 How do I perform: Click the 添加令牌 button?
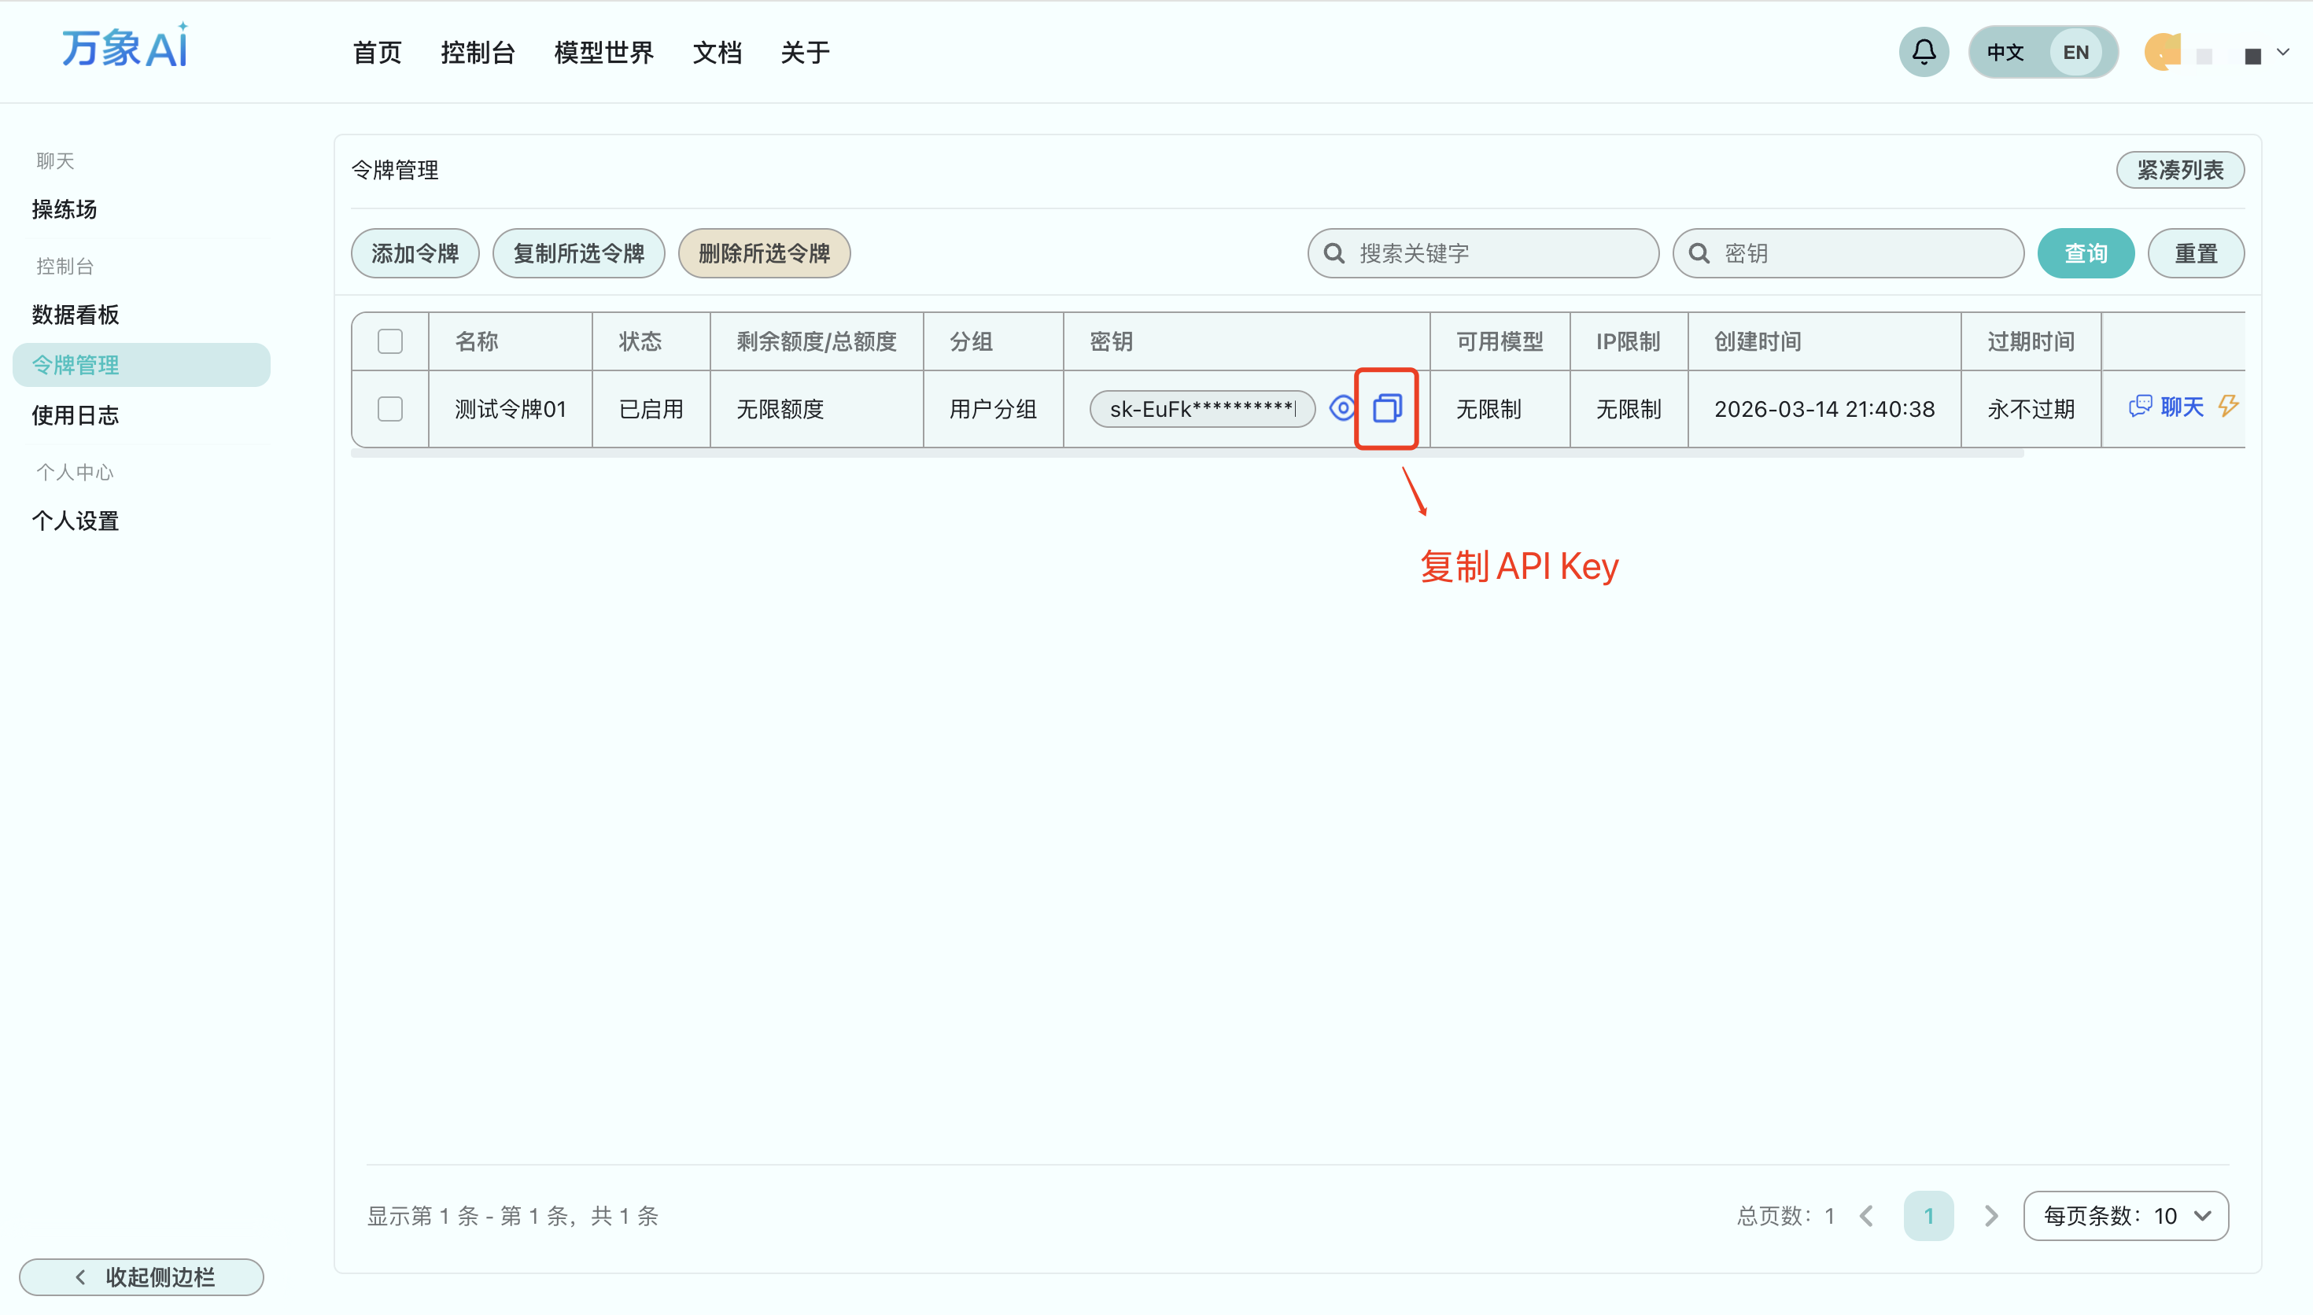point(415,254)
